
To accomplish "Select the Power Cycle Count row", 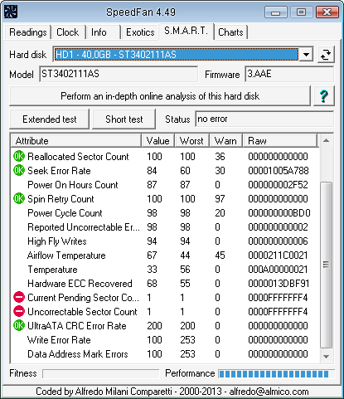I will [x=165, y=213].
